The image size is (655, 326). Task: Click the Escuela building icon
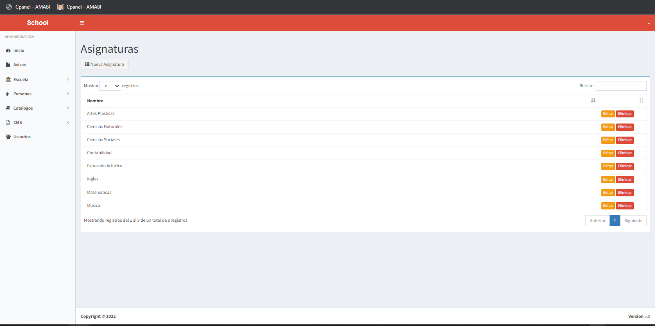tap(8, 80)
